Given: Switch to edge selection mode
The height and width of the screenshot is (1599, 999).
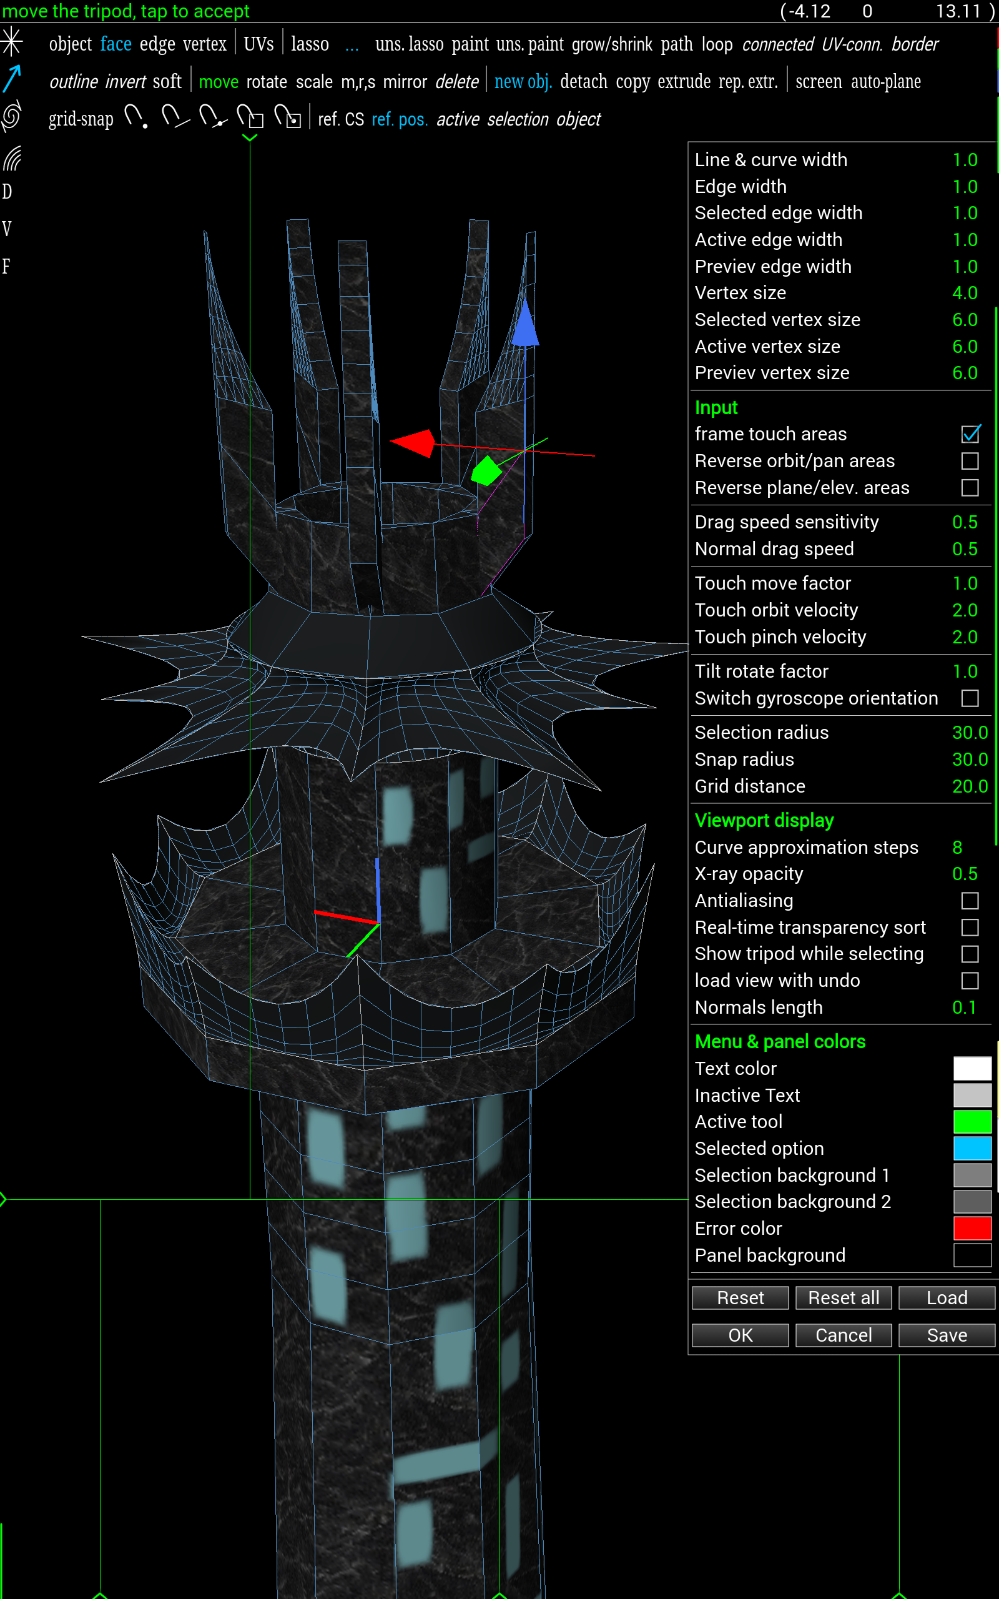Looking at the screenshot, I should (157, 45).
